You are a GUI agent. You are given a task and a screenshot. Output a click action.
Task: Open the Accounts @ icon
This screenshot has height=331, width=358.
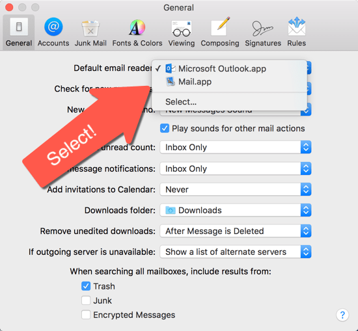click(x=53, y=27)
